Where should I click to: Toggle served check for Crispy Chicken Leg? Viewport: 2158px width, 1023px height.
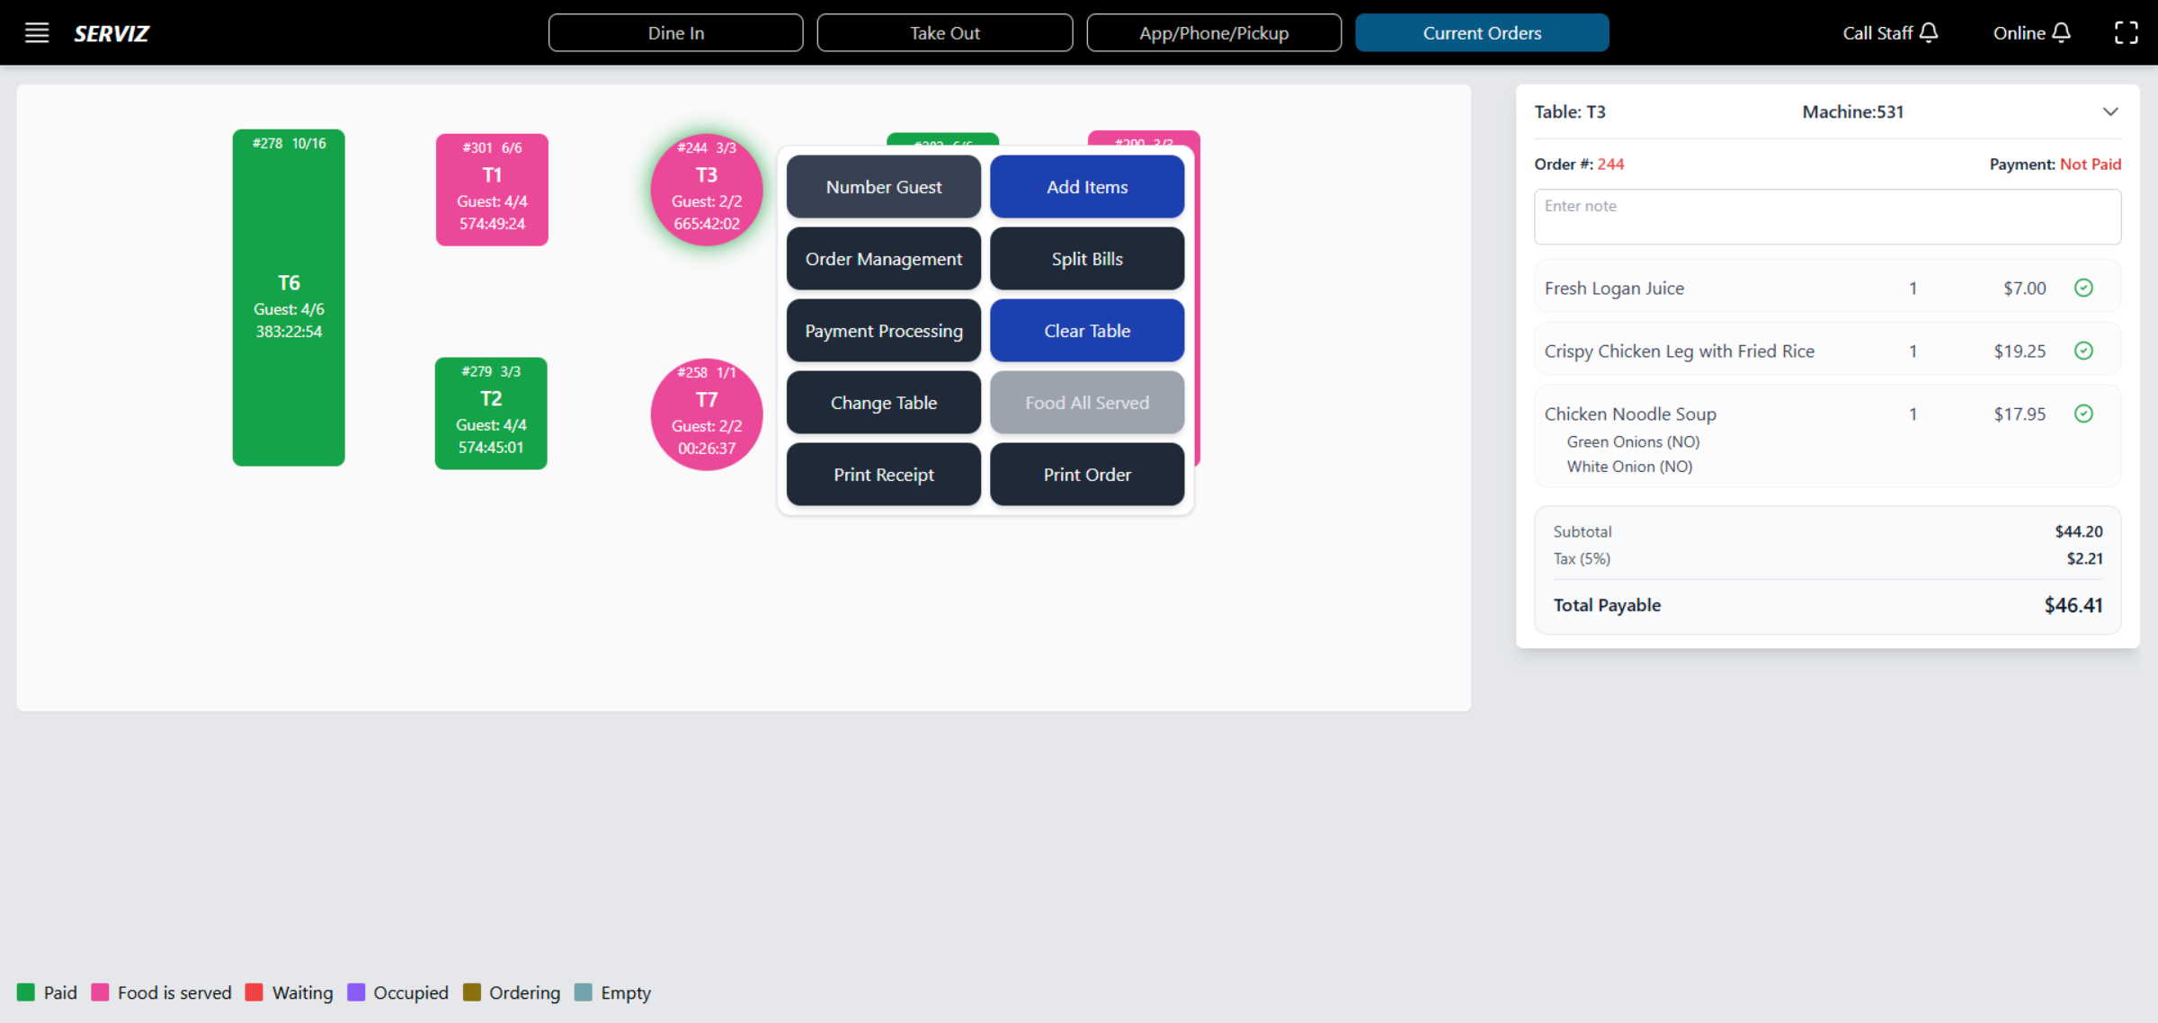(2083, 351)
